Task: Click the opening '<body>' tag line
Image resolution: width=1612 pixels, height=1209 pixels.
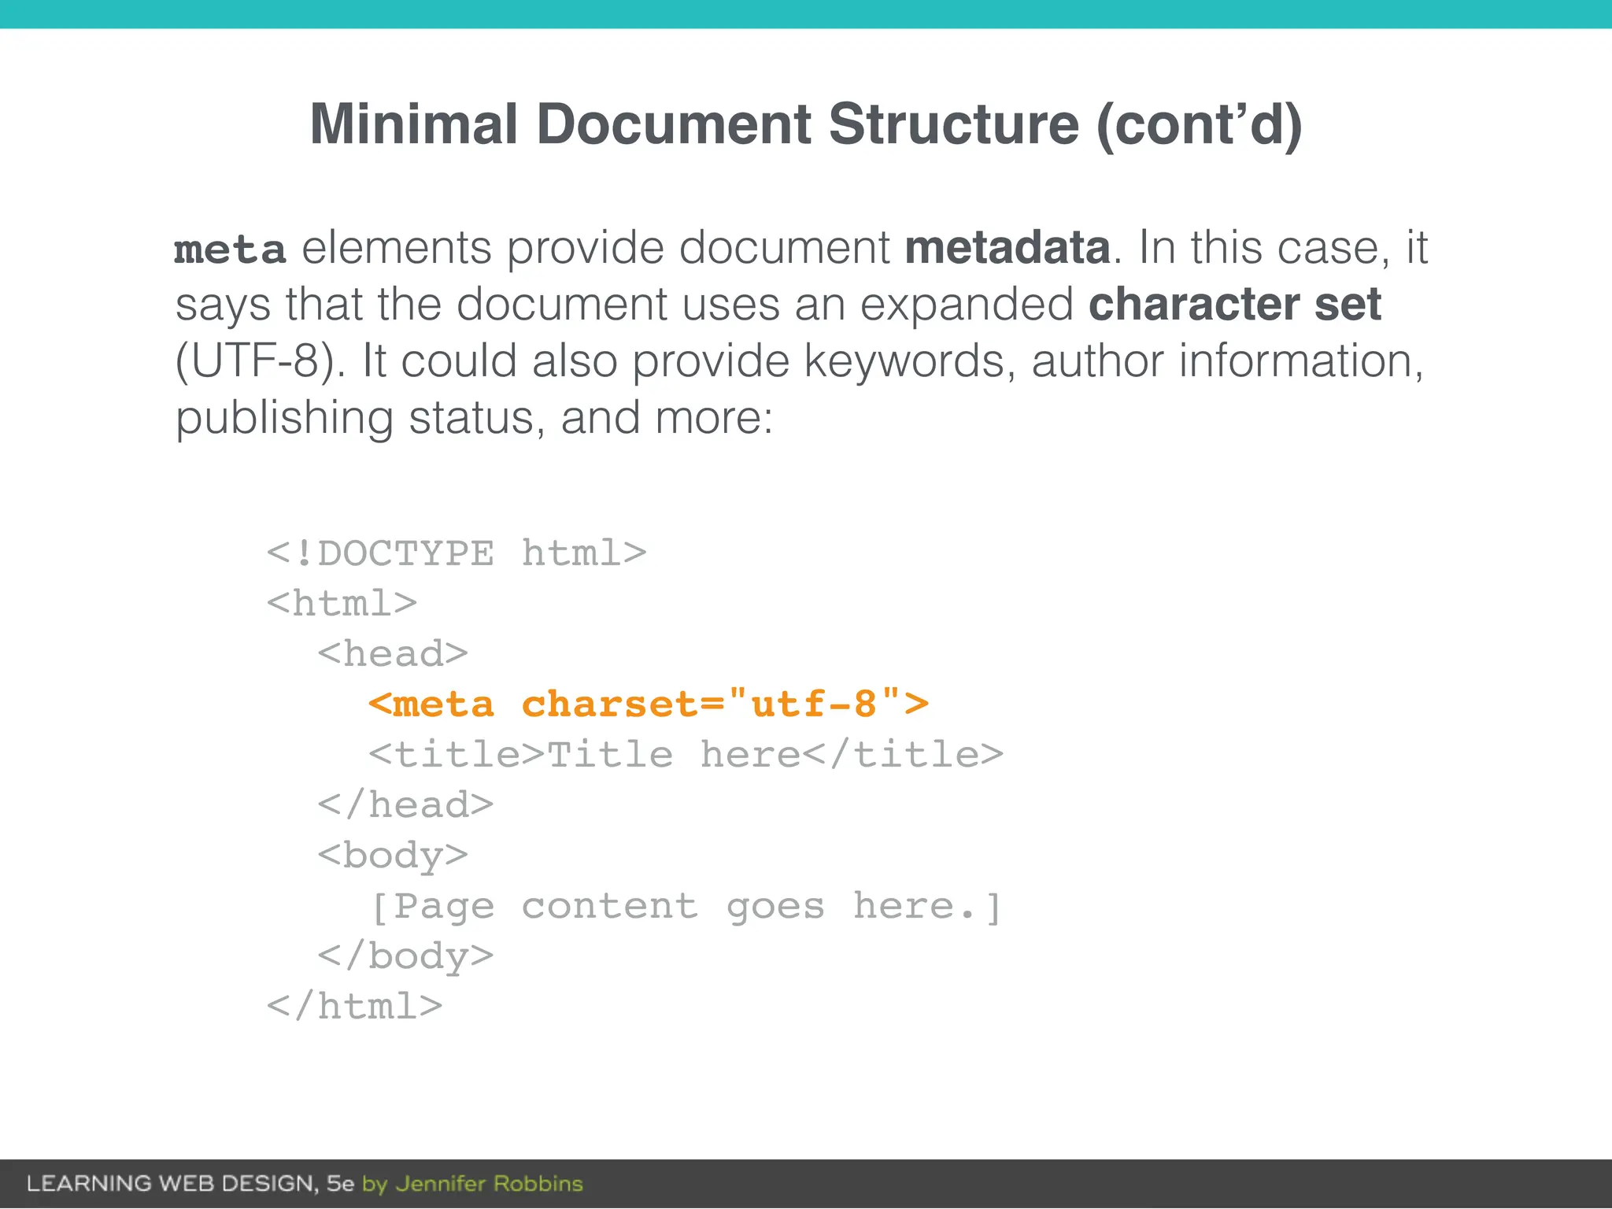Action: click(393, 856)
